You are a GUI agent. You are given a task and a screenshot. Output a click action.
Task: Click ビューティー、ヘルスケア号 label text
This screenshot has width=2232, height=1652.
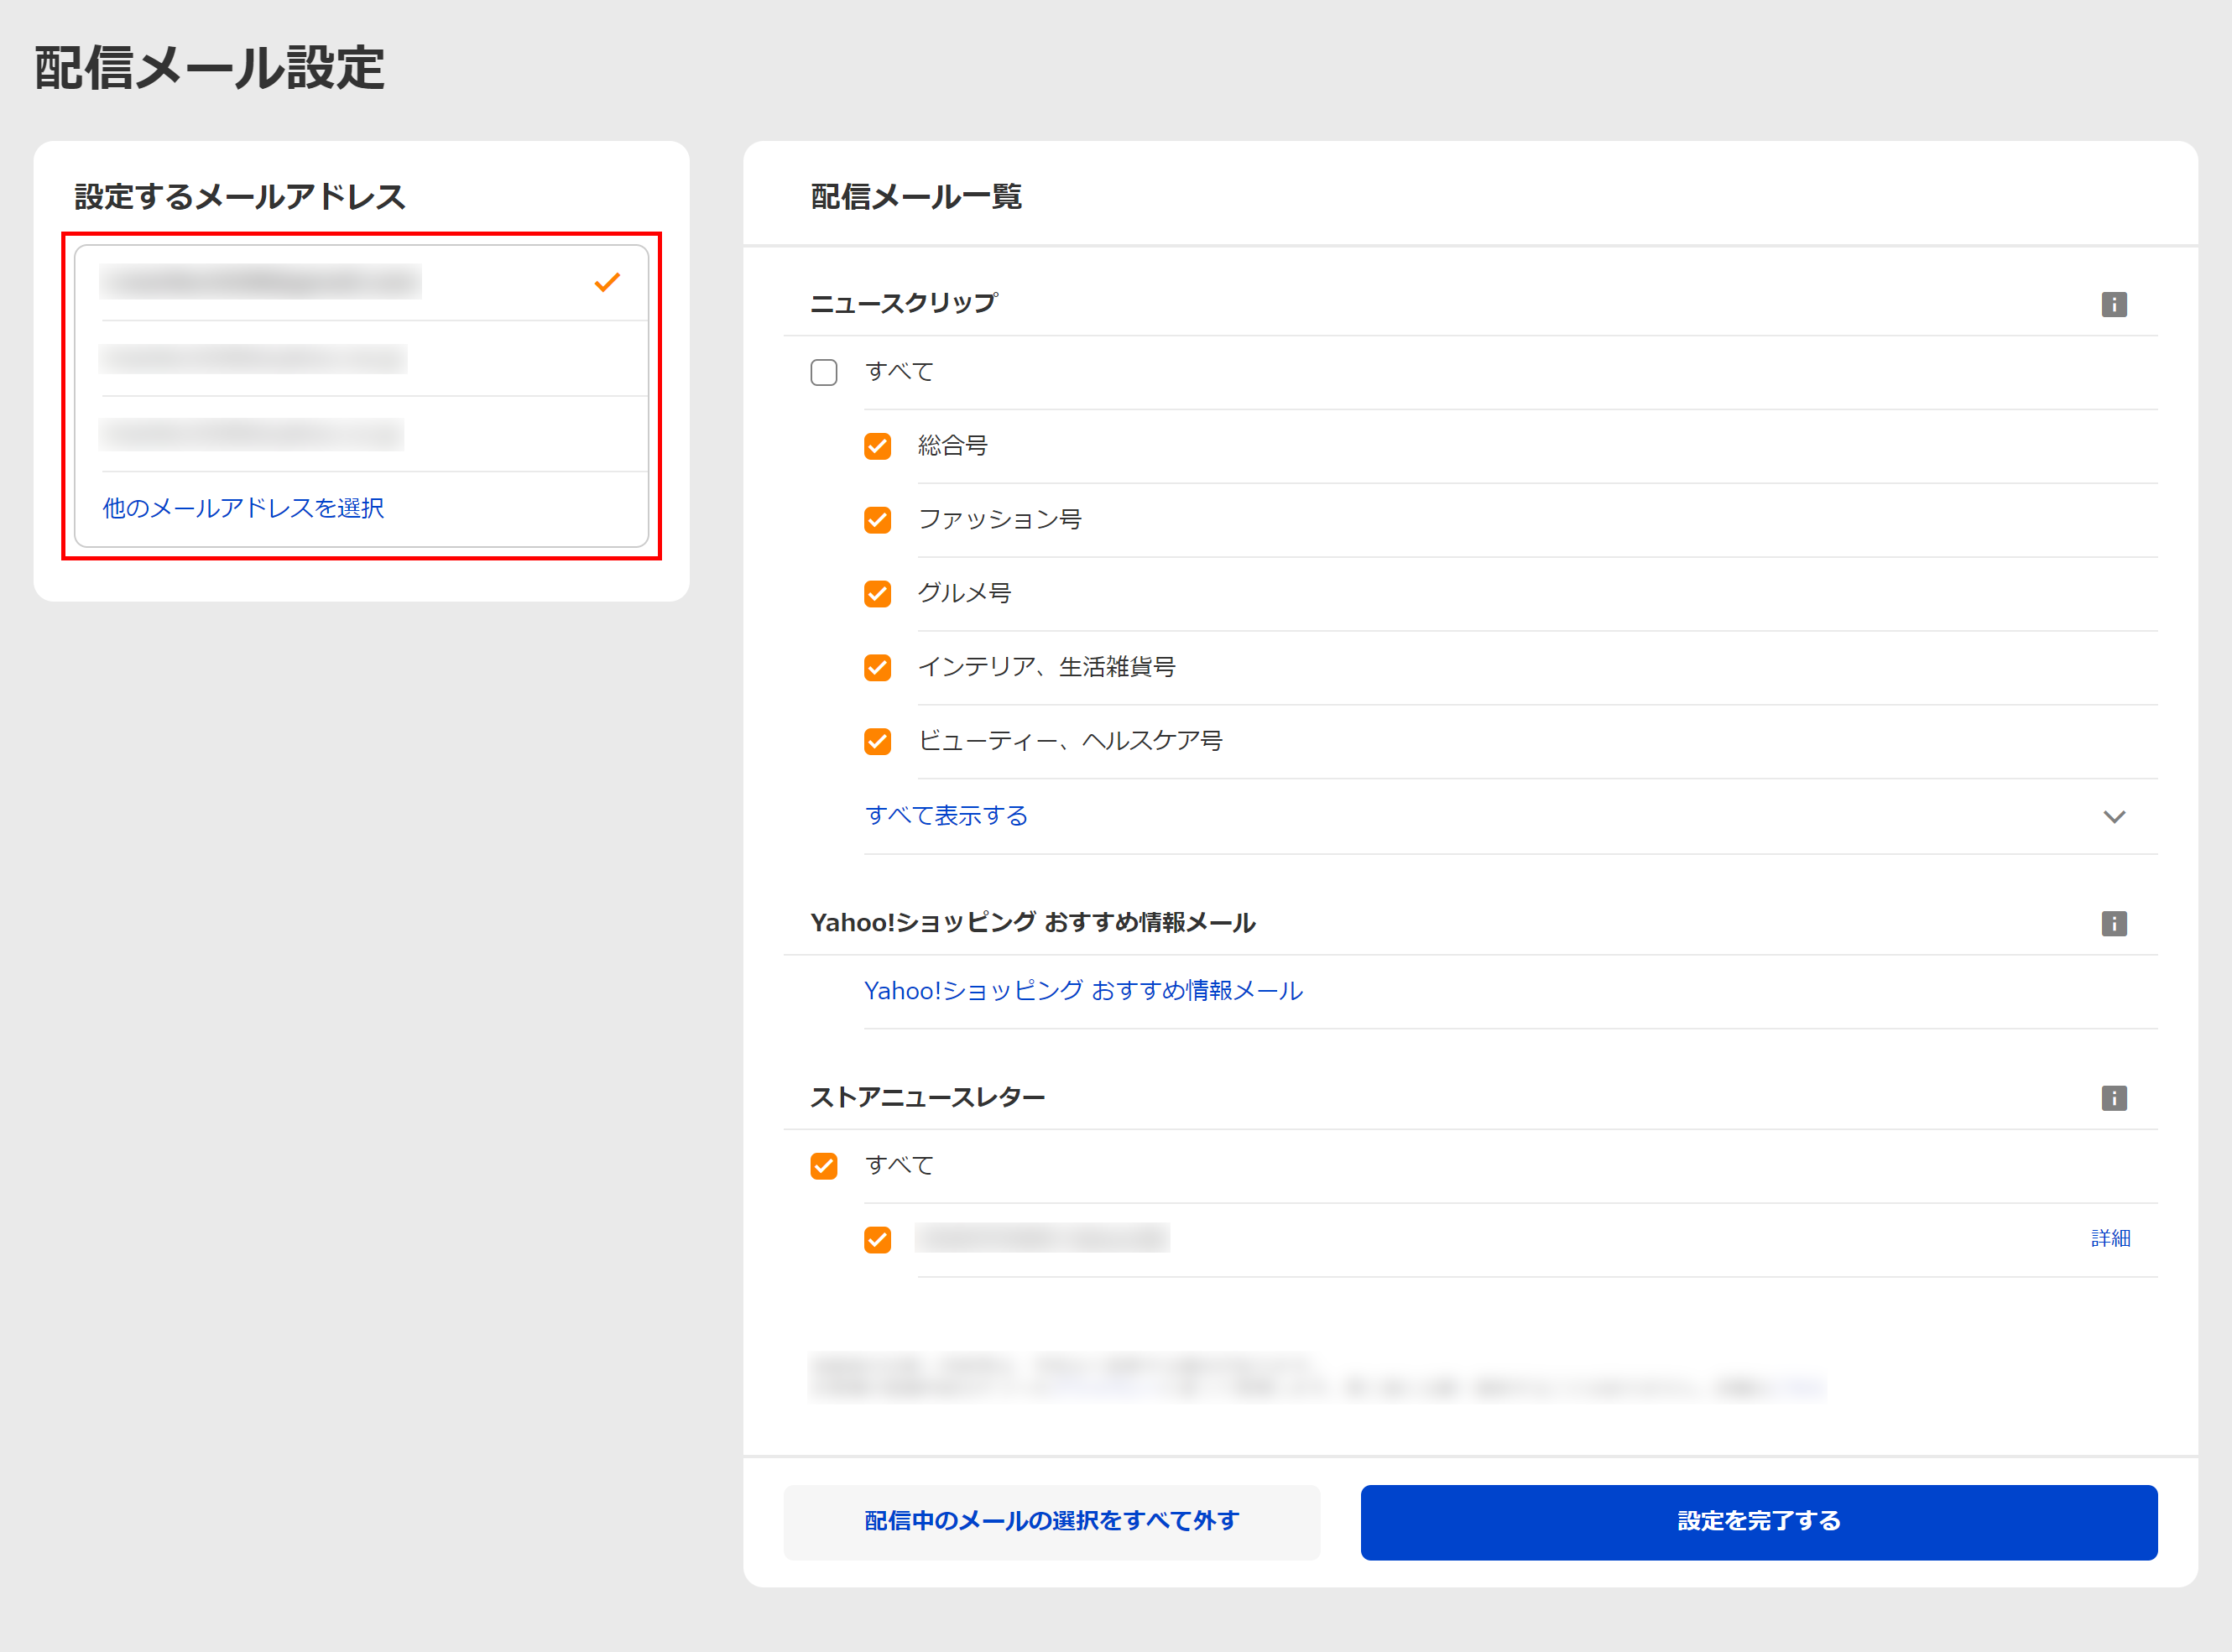(1070, 740)
